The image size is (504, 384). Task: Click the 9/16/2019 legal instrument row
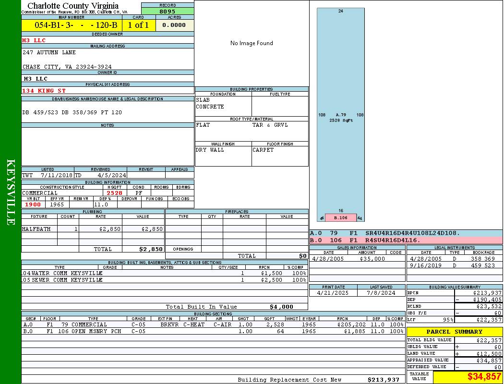coord(454,265)
